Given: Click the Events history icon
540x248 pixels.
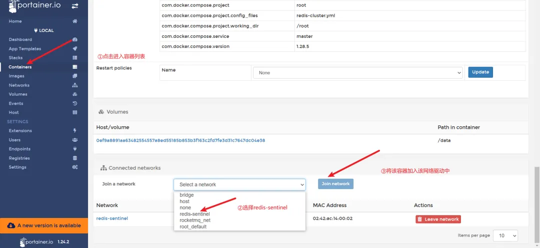Looking at the screenshot, I should (74, 103).
